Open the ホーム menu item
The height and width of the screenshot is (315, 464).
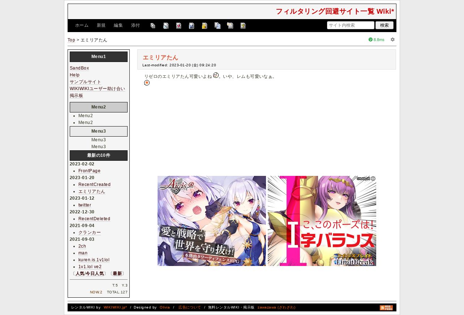pos(82,26)
